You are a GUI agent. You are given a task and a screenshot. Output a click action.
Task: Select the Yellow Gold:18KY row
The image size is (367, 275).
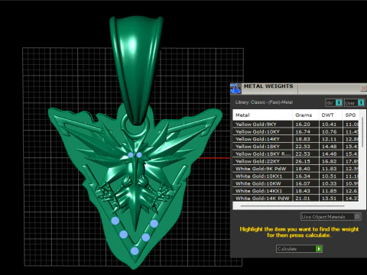[x=296, y=147]
